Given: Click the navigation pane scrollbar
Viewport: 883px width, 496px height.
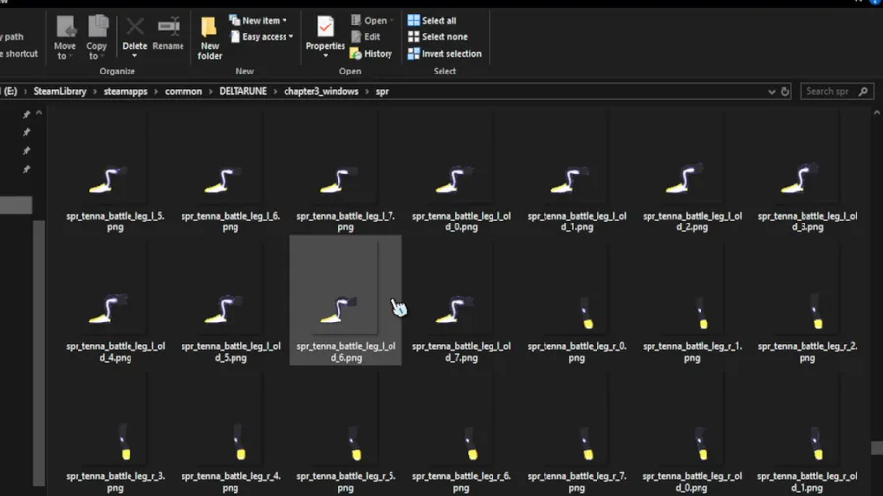Looking at the screenshot, I should (39, 353).
